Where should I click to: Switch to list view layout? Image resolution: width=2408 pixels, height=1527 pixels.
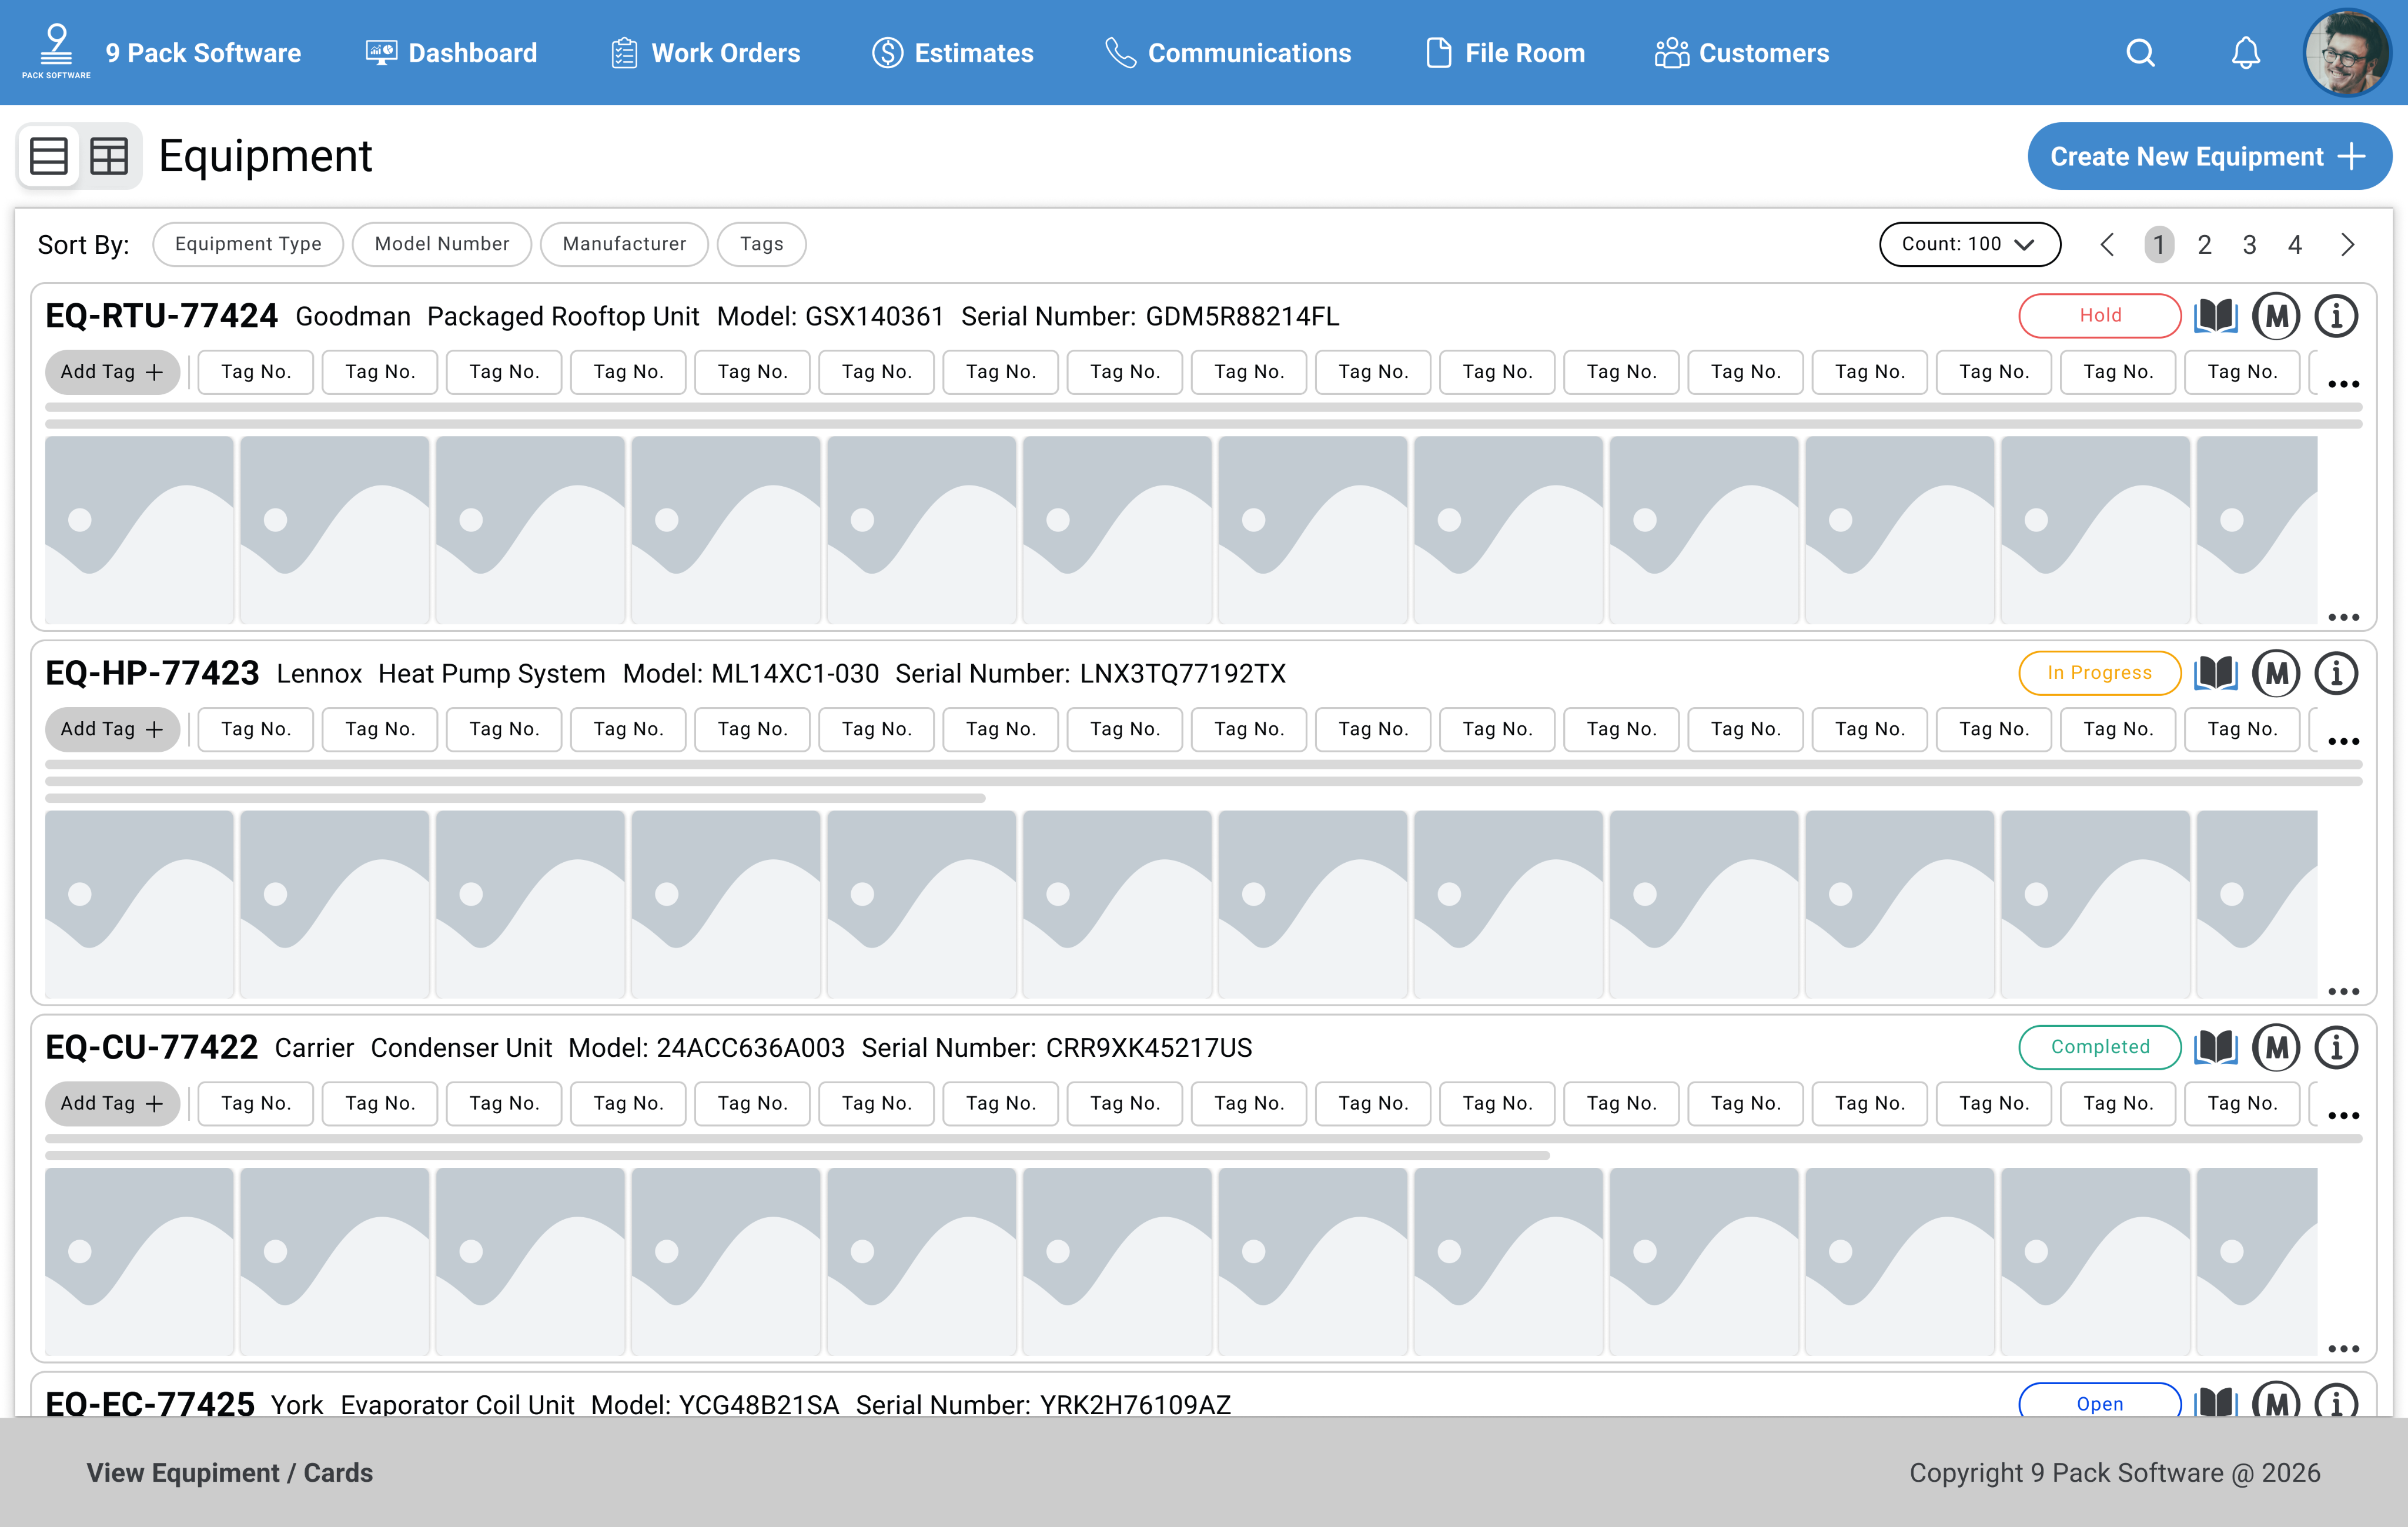click(x=49, y=156)
